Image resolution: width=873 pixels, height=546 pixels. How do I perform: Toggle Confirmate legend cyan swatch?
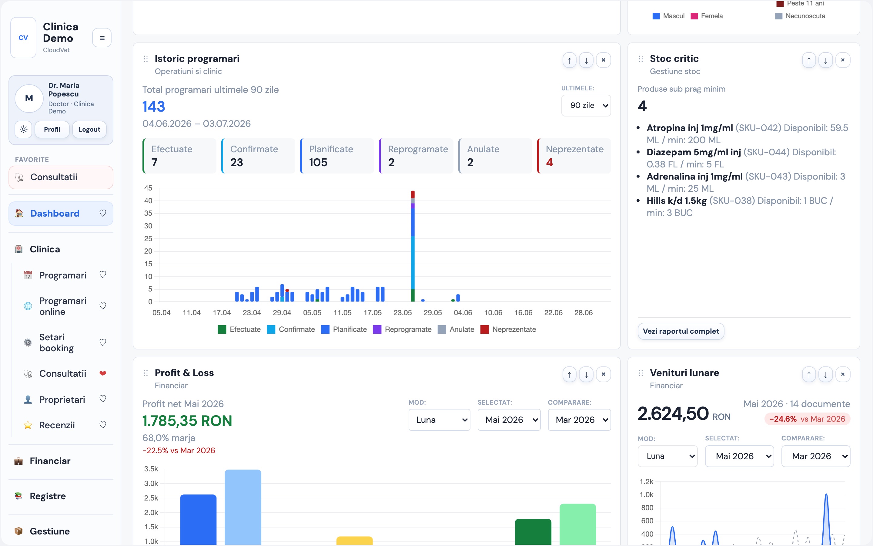[271, 329]
